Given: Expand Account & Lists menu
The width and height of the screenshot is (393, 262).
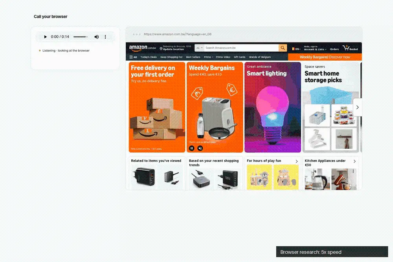Looking at the screenshot, I should [315, 48].
